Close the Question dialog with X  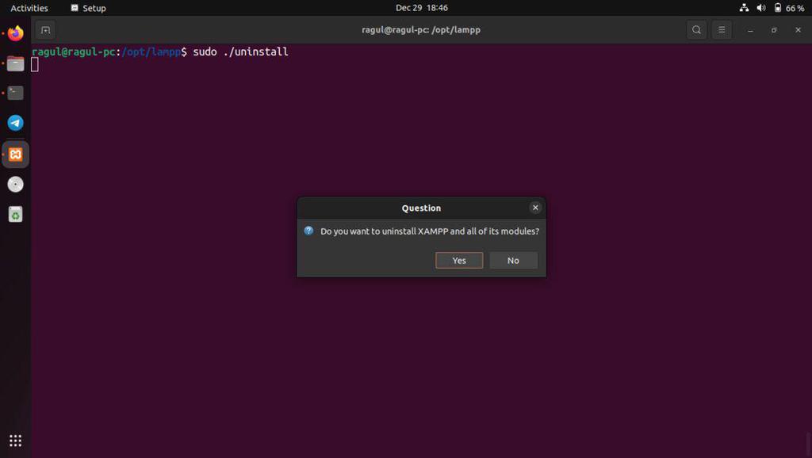535,208
